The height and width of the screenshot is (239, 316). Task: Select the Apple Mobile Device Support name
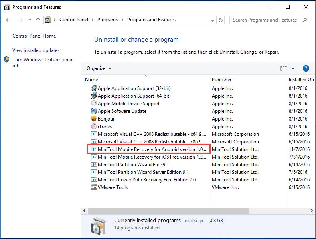[x=129, y=104]
